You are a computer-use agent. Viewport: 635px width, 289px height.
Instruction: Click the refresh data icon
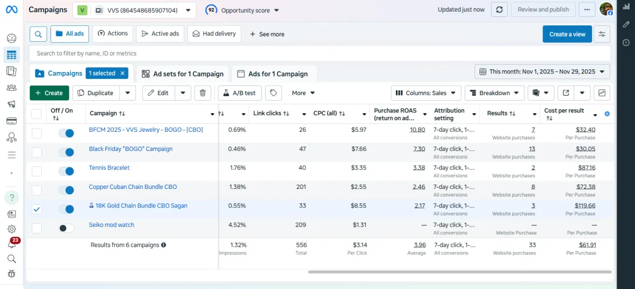[x=499, y=10]
